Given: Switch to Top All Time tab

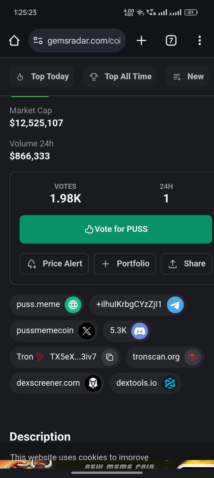Looking at the screenshot, I should pyautogui.click(x=120, y=77).
